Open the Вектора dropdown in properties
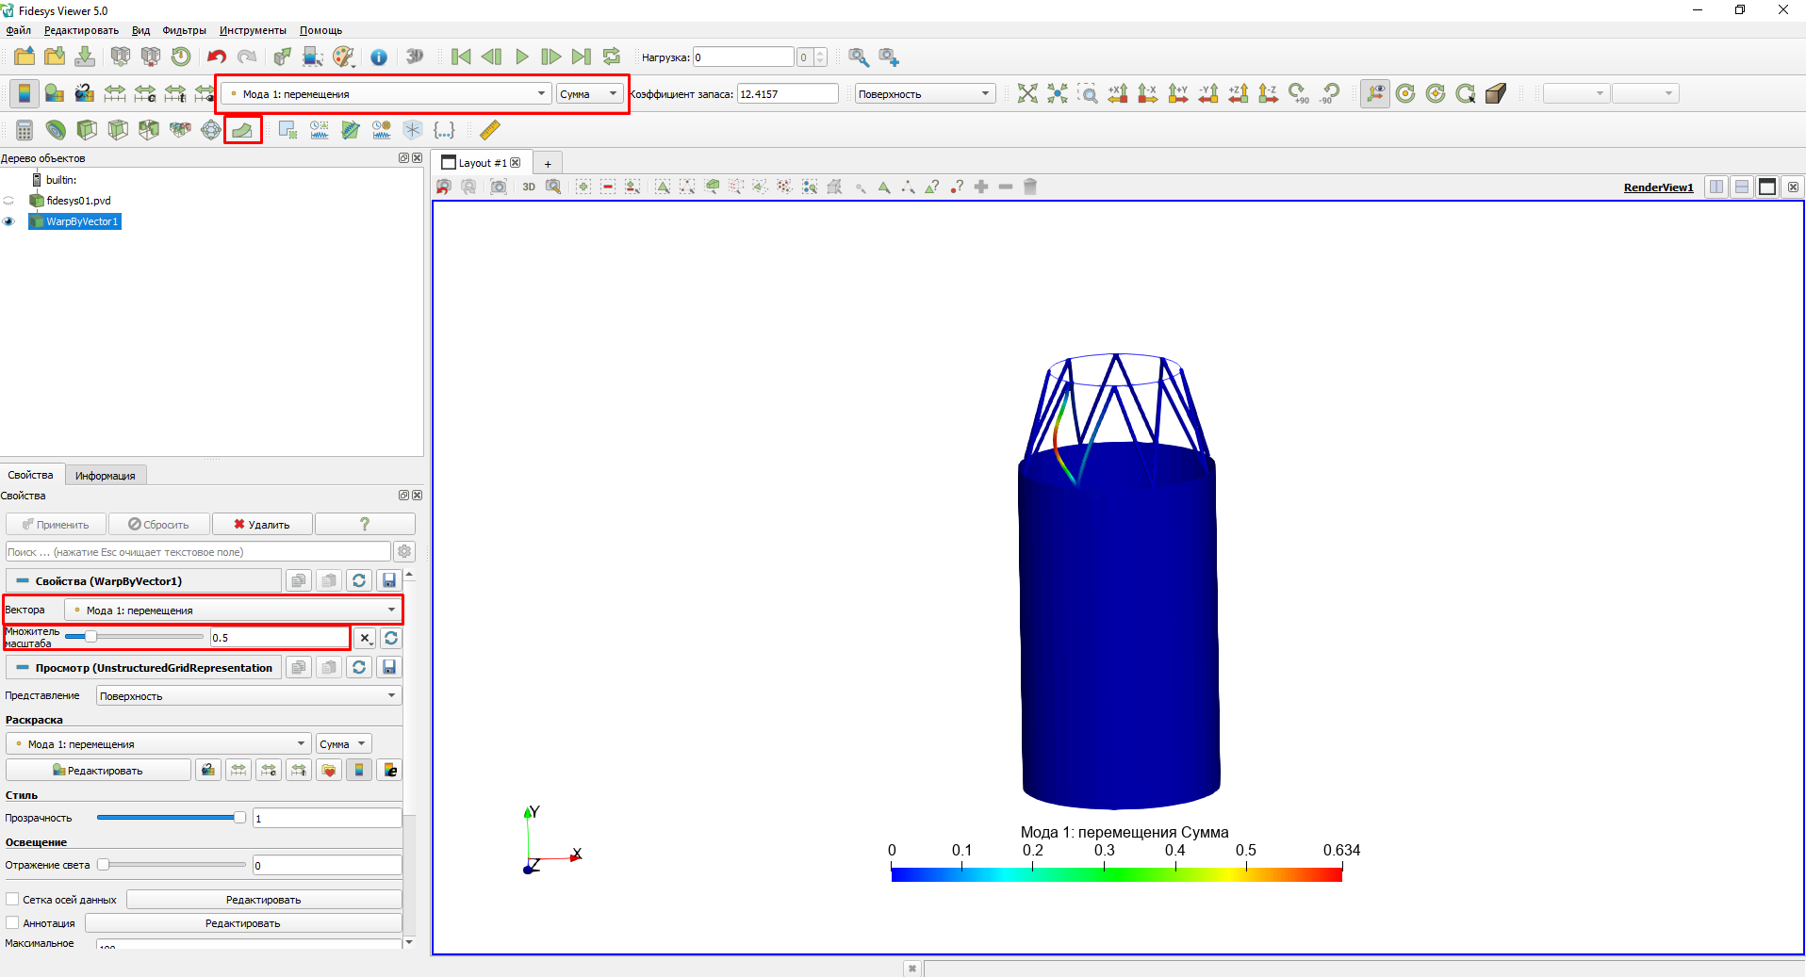Viewport: 1806px width, 977px height. 233,610
